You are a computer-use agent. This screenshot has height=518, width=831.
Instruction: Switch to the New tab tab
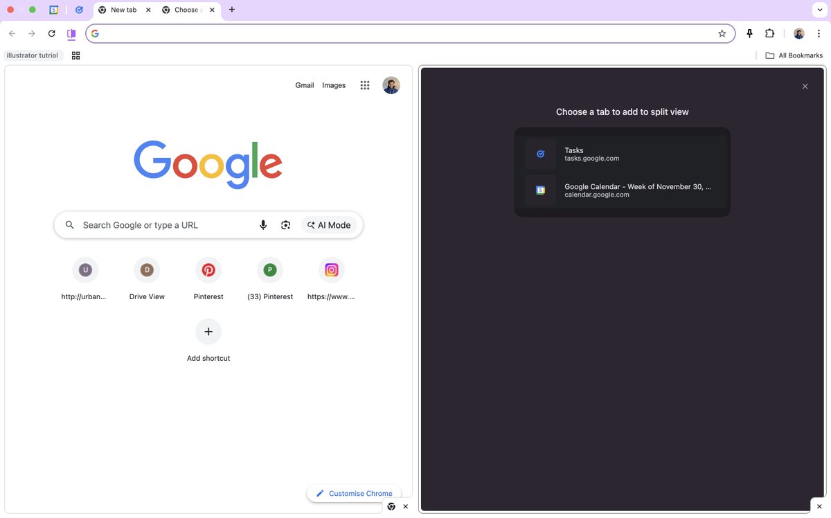click(x=123, y=10)
